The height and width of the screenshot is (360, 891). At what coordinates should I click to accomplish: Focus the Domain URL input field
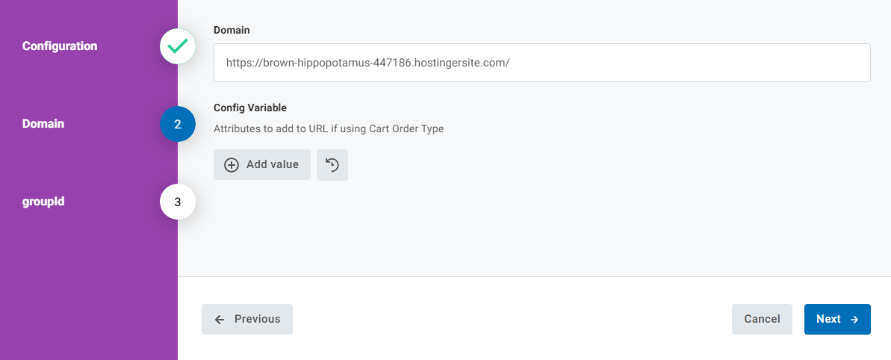[672, 63]
